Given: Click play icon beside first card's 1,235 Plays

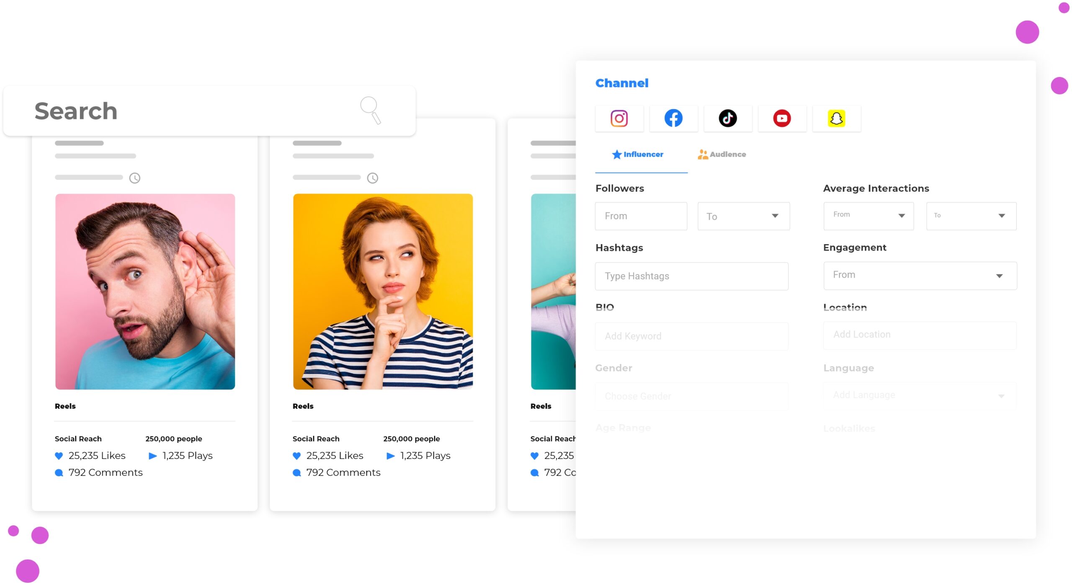Looking at the screenshot, I should click(153, 456).
